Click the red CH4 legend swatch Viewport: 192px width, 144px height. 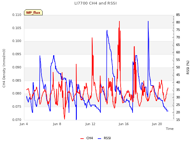[82, 139]
